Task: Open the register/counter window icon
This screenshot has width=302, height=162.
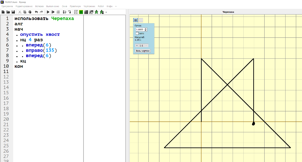Action: click(76, 12)
